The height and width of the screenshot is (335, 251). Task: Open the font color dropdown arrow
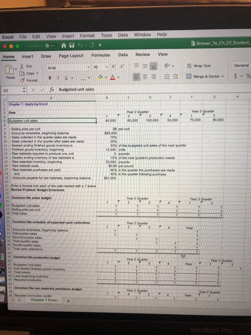118,78
